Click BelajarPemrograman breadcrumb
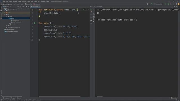The height and width of the screenshot is (101, 180). (x=6, y=4)
